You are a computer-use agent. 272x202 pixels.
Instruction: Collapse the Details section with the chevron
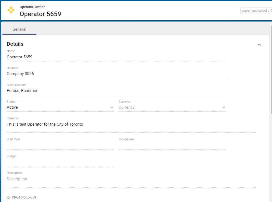click(x=259, y=45)
